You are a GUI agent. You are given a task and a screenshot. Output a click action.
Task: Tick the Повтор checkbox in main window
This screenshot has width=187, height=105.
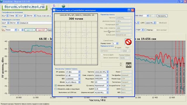(146, 30)
